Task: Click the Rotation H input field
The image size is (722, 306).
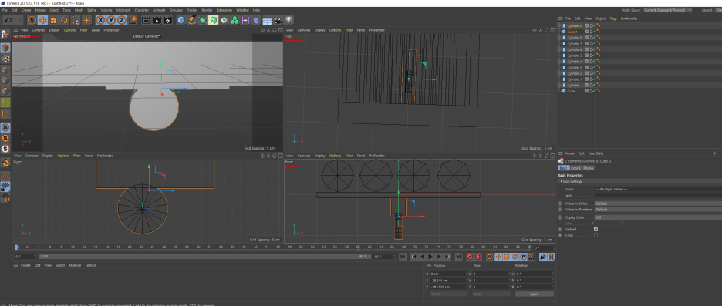Action: 534,274
